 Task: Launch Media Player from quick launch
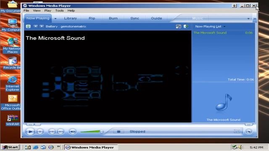coord(51,147)
